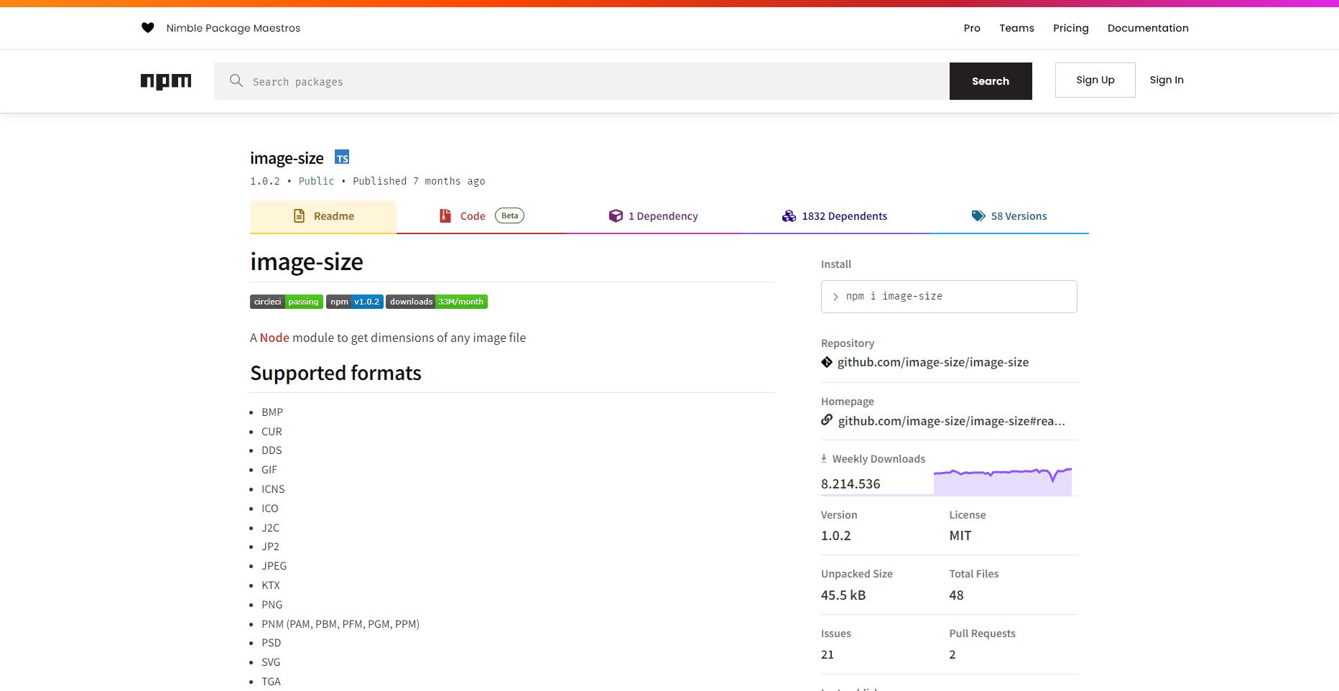Click the ICO format list item
Viewport: 1339px width, 691px height.
point(270,509)
